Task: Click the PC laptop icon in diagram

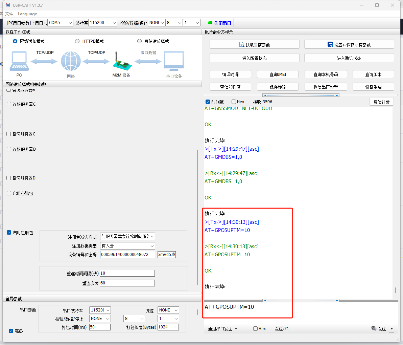Action: 19,61
